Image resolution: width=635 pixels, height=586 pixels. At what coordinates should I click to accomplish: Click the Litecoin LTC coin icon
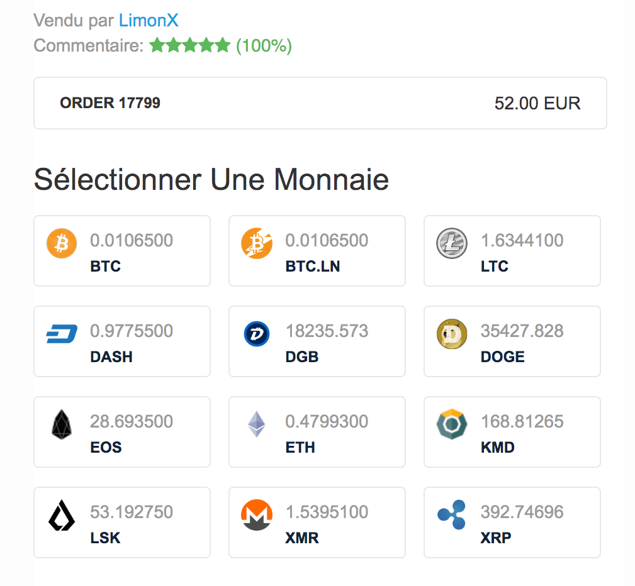coord(452,244)
